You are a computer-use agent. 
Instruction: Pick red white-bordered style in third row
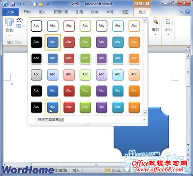(69, 59)
